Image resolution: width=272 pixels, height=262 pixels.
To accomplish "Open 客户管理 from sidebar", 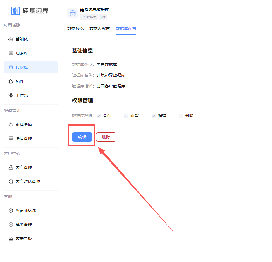I will click(x=31, y=167).
